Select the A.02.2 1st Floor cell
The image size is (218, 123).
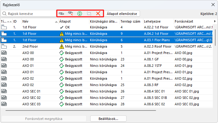click(156, 27)
